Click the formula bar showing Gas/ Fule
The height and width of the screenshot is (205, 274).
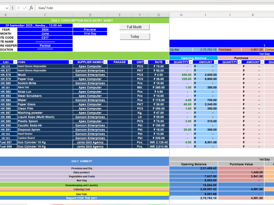point(155,8)
